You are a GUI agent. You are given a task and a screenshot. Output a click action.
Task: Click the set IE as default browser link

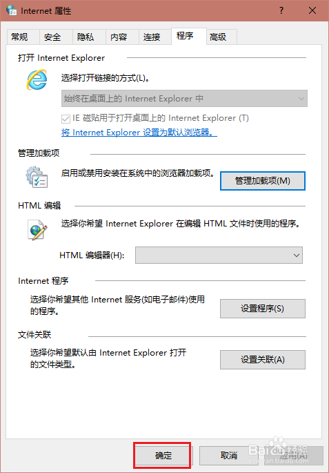(139, 133)
